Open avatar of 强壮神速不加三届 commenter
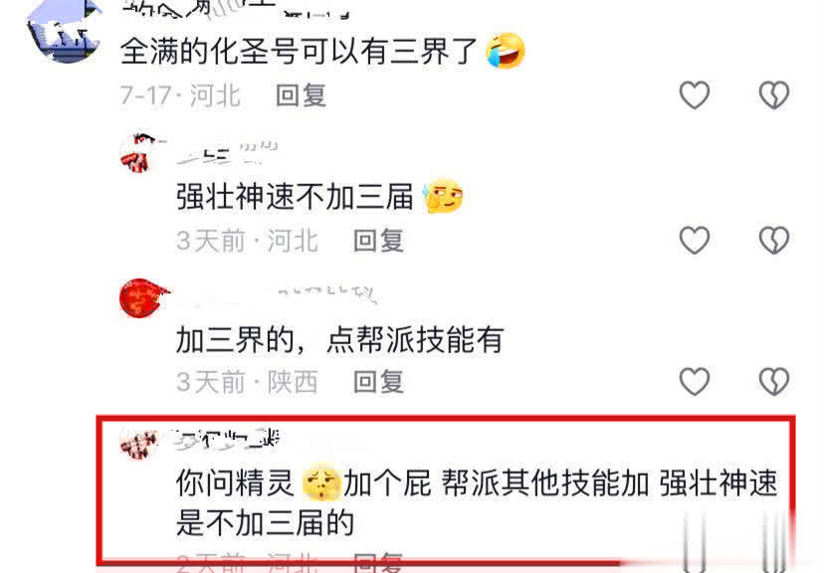 [x=139, y=153]
